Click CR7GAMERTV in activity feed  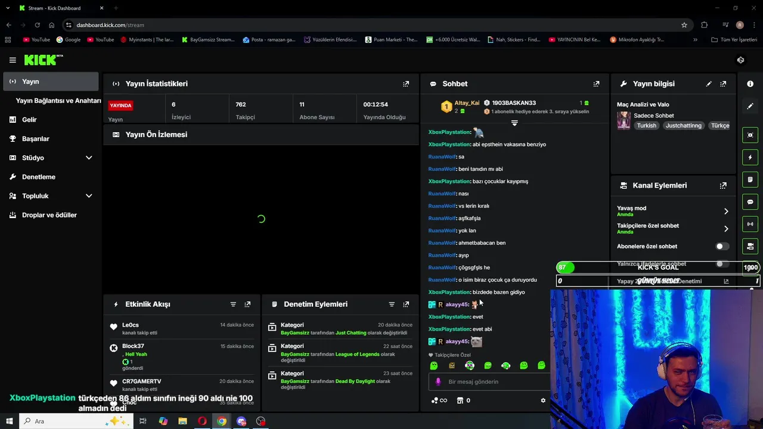(141, 381)
